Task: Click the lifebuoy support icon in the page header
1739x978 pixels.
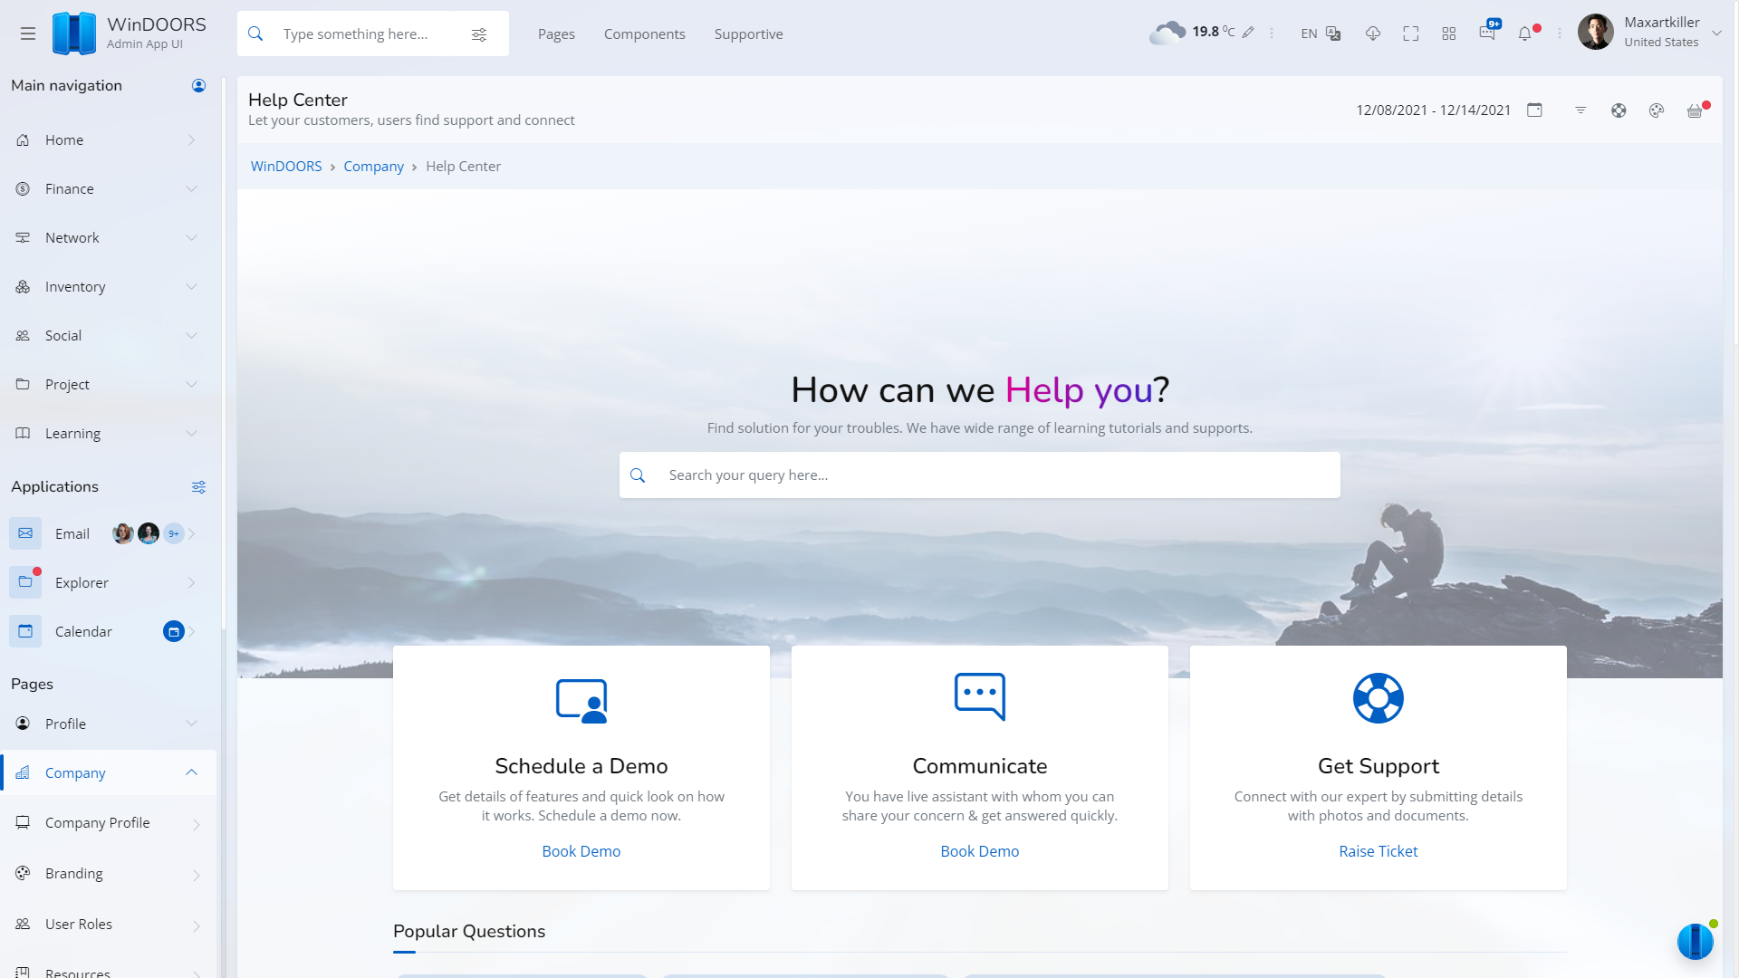Action: click(x=1619, y=110)
